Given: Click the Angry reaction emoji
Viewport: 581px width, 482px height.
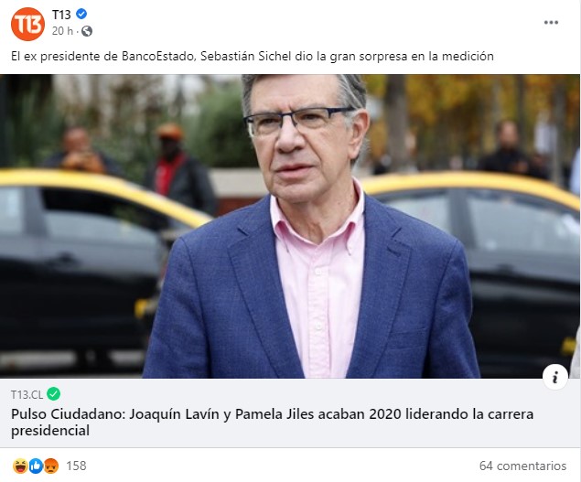Looking at the screenshot, I should [51, 466].
